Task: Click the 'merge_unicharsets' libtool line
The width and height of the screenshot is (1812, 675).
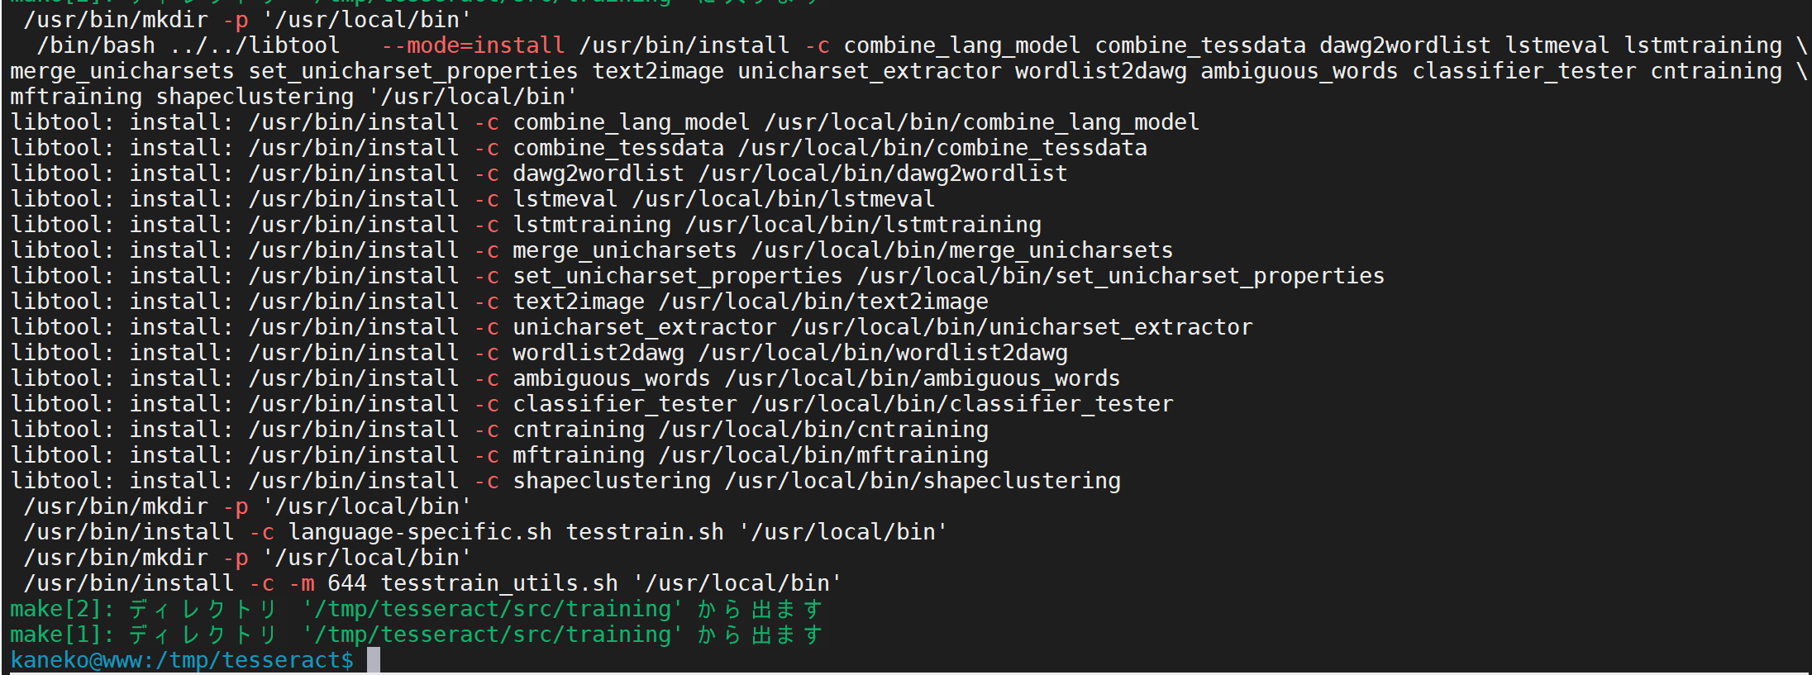Action: click(x=592, y=250)
